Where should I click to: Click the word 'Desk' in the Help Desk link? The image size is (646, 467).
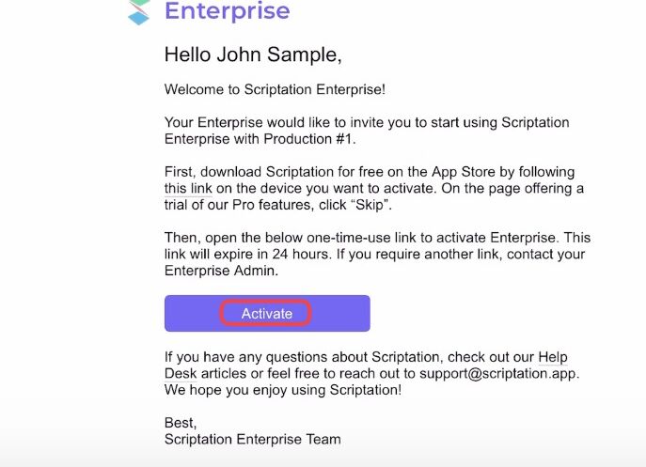(181, 374)
